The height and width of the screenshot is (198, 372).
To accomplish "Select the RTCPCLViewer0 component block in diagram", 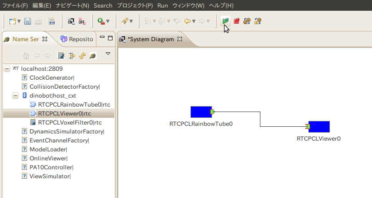I will point(319,127).
